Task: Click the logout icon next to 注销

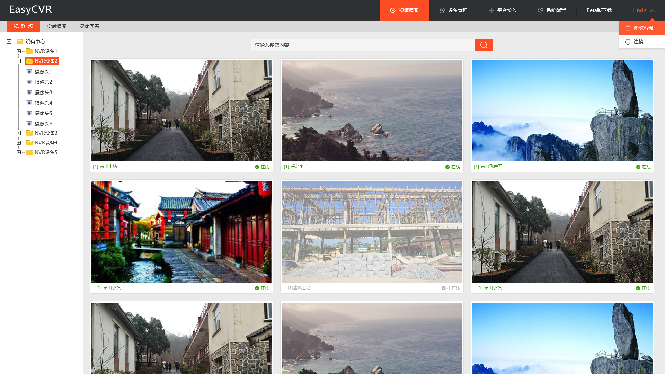Action: (628, 42)
